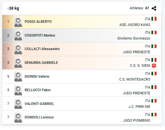
Task: Click the ASD JIGORO KANO club name
Action: [x=135, y=25]
